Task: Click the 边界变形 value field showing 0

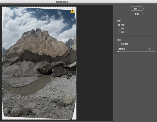Action: click(x=152, y=49)
